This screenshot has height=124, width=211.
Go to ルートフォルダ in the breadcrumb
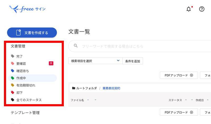tap(87, 88)
